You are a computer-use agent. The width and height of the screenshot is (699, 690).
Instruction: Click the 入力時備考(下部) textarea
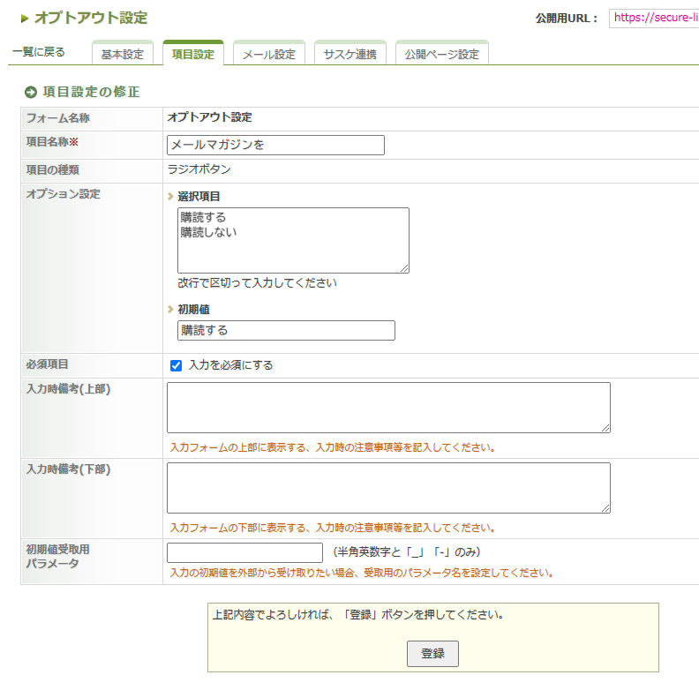(x=388, y=487)
